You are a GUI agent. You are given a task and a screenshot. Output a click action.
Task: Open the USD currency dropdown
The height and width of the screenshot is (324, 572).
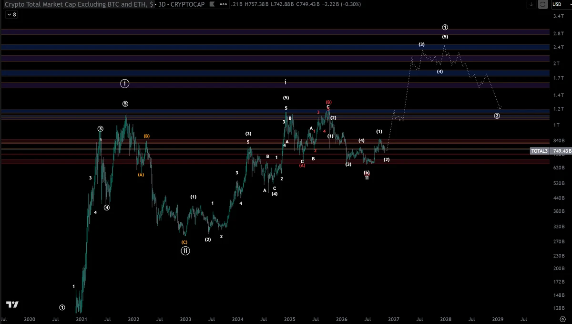click(561, 4)
